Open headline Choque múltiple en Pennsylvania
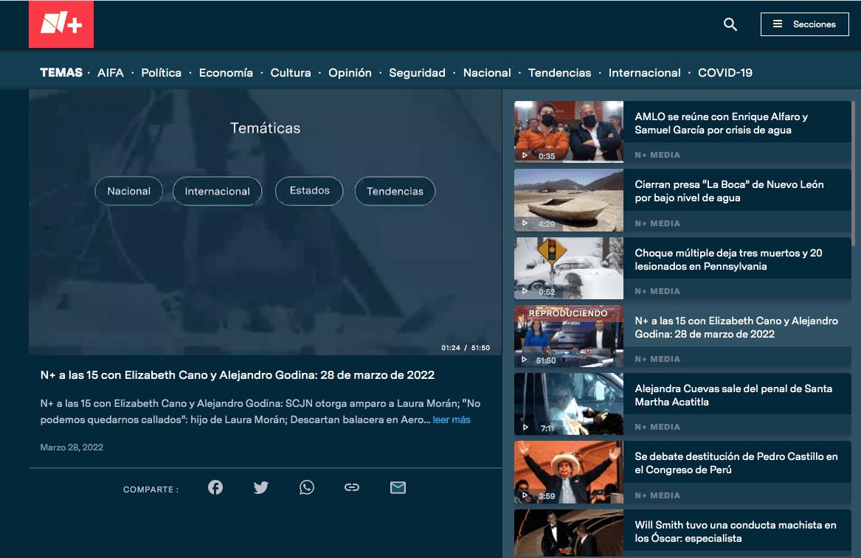Image resolution: width=861 pixels, height=558 pixels. click(x=728, y=259)
